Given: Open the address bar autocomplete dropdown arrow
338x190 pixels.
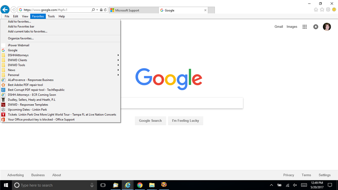Looking at the screenshot, I should click(97, 10).
